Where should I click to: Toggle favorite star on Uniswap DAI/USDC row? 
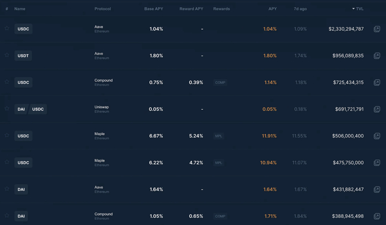(7, 109)
